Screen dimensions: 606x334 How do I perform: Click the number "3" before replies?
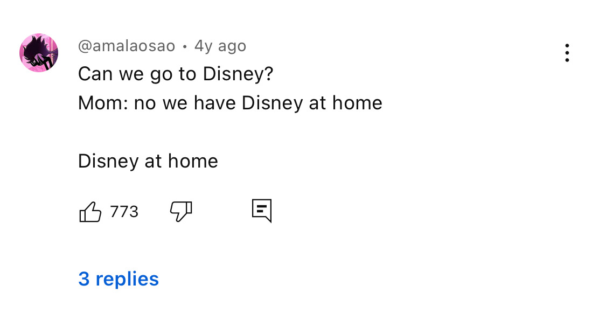(x=83, y=279)
